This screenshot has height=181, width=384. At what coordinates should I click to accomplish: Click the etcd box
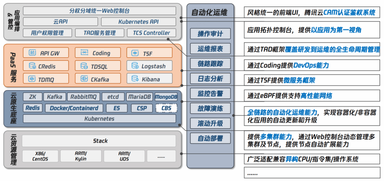113,97
